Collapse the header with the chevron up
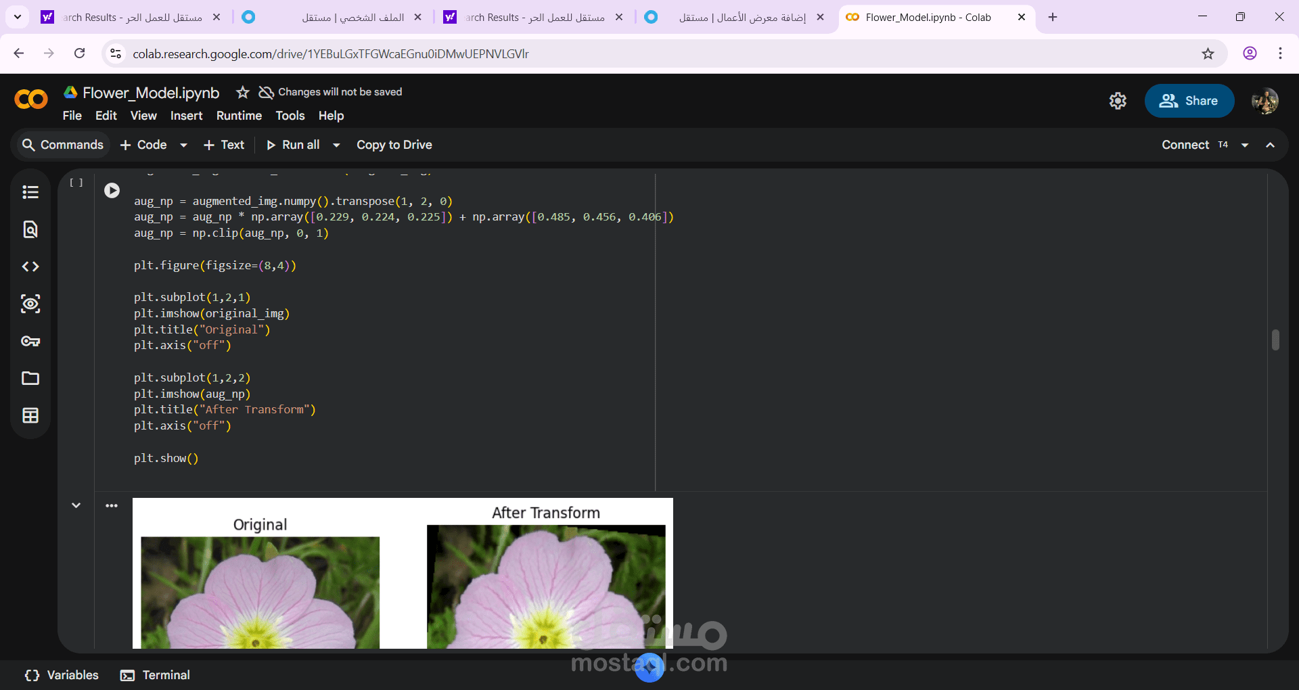 point(1271,145)
